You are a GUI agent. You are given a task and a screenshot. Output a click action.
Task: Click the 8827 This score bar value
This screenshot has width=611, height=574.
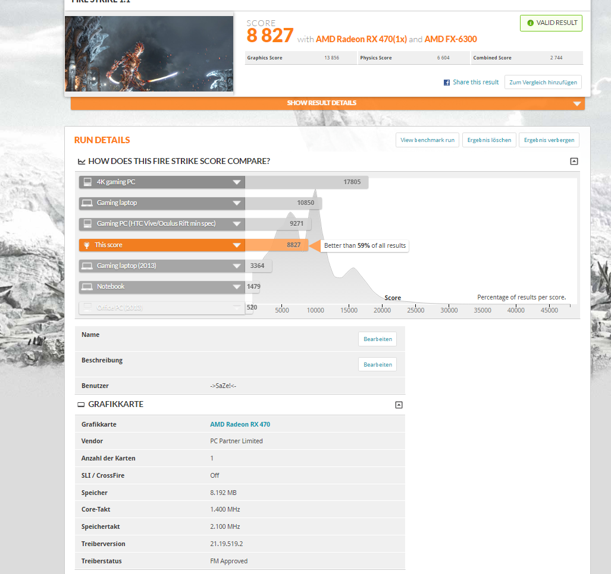tap(293, 245)
